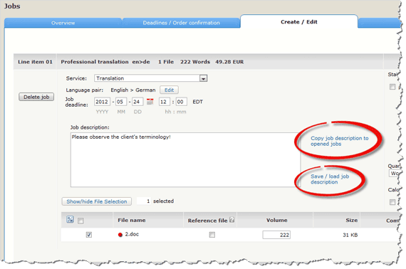Open the Deadlines / Order confirmation tab
Image resolution: width=406 pixels, height=269 pixels.
(x=181, y=23)
